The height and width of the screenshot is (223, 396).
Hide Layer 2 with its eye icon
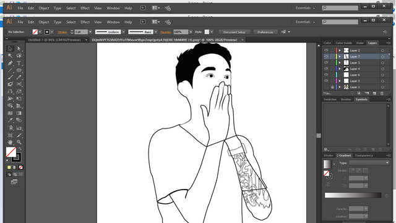click(326, 50)
